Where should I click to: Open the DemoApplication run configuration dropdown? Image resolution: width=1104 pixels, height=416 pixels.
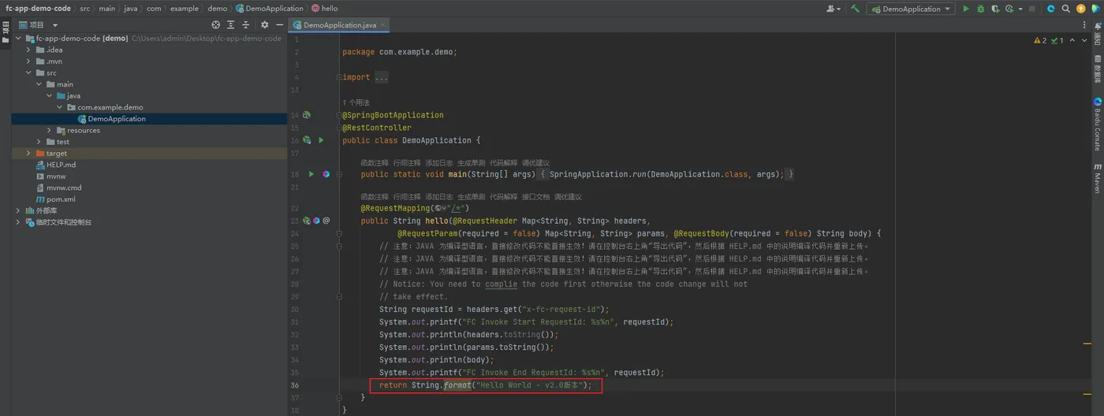coord(910,9)
